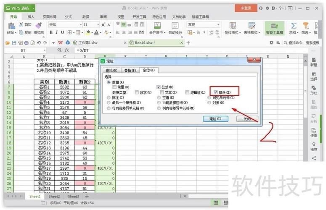Click the Not Logged In (未登录) button
Screen dimensions: 326x210
coord(246,8)
